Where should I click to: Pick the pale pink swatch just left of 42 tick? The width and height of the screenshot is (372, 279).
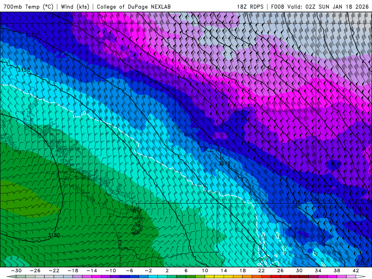click(351, 276)
